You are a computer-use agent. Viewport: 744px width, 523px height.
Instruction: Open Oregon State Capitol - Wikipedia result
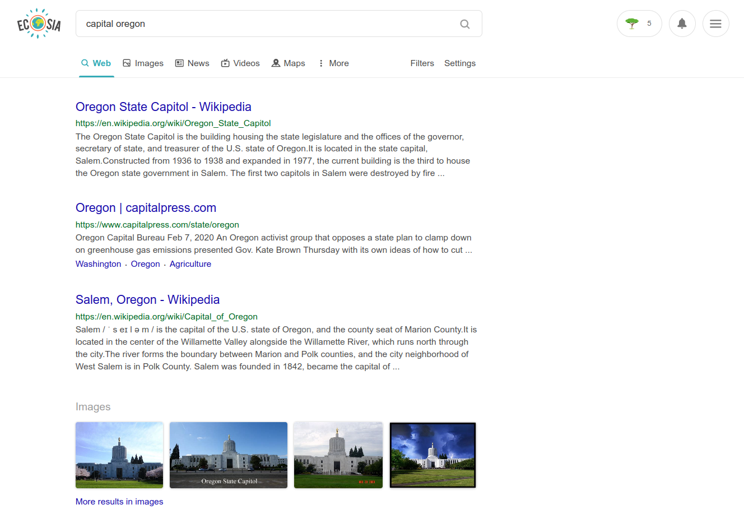[164, 107]
